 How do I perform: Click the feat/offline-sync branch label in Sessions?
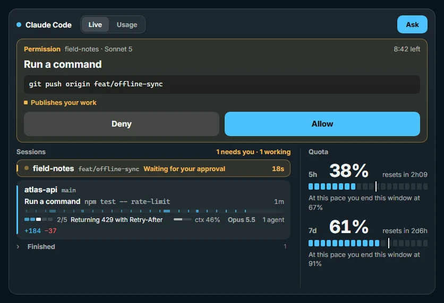109,169
